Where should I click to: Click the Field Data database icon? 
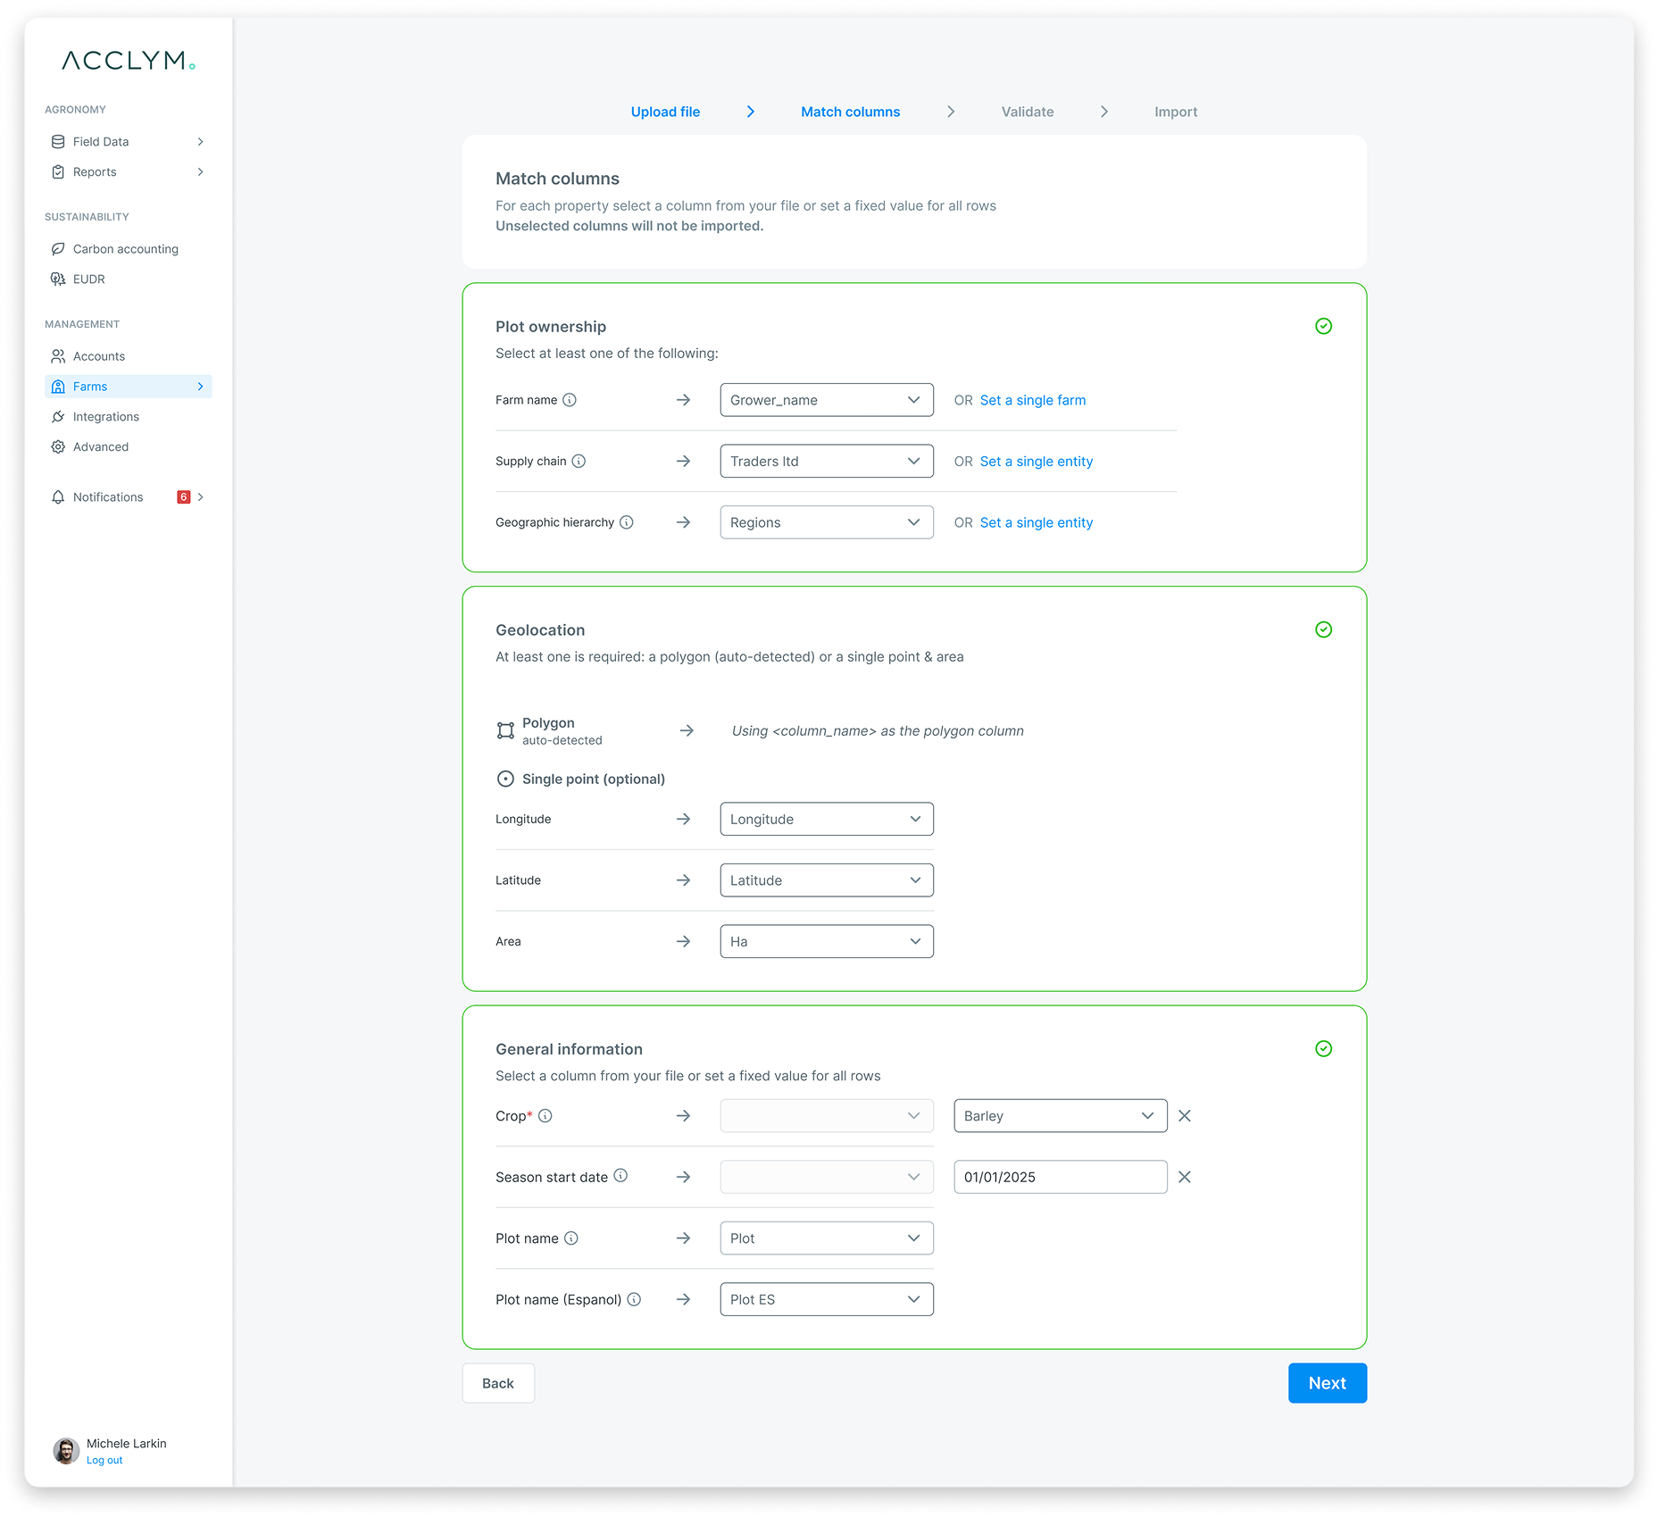(58, 142)
